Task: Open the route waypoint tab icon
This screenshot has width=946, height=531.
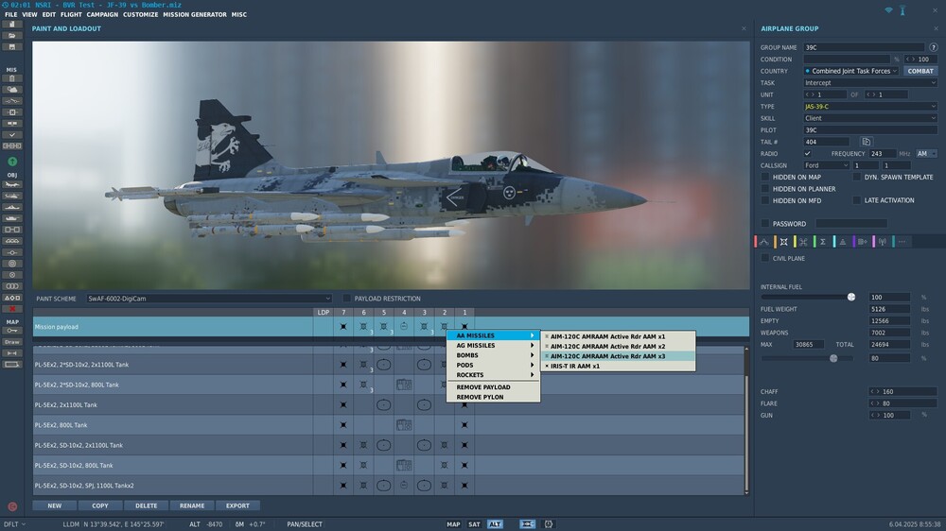Action: click(x=763, y=242)
